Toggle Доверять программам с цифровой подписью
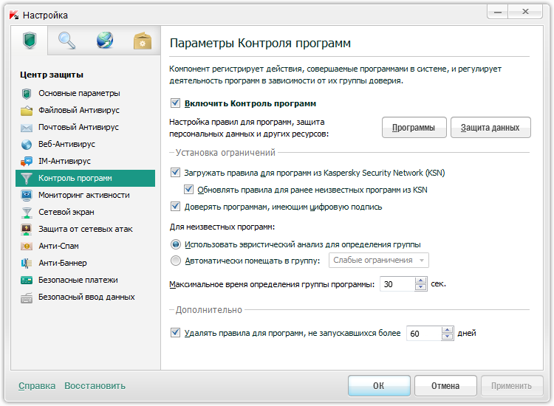The width and height of the screenshot is (554, 406). point(175,206)
